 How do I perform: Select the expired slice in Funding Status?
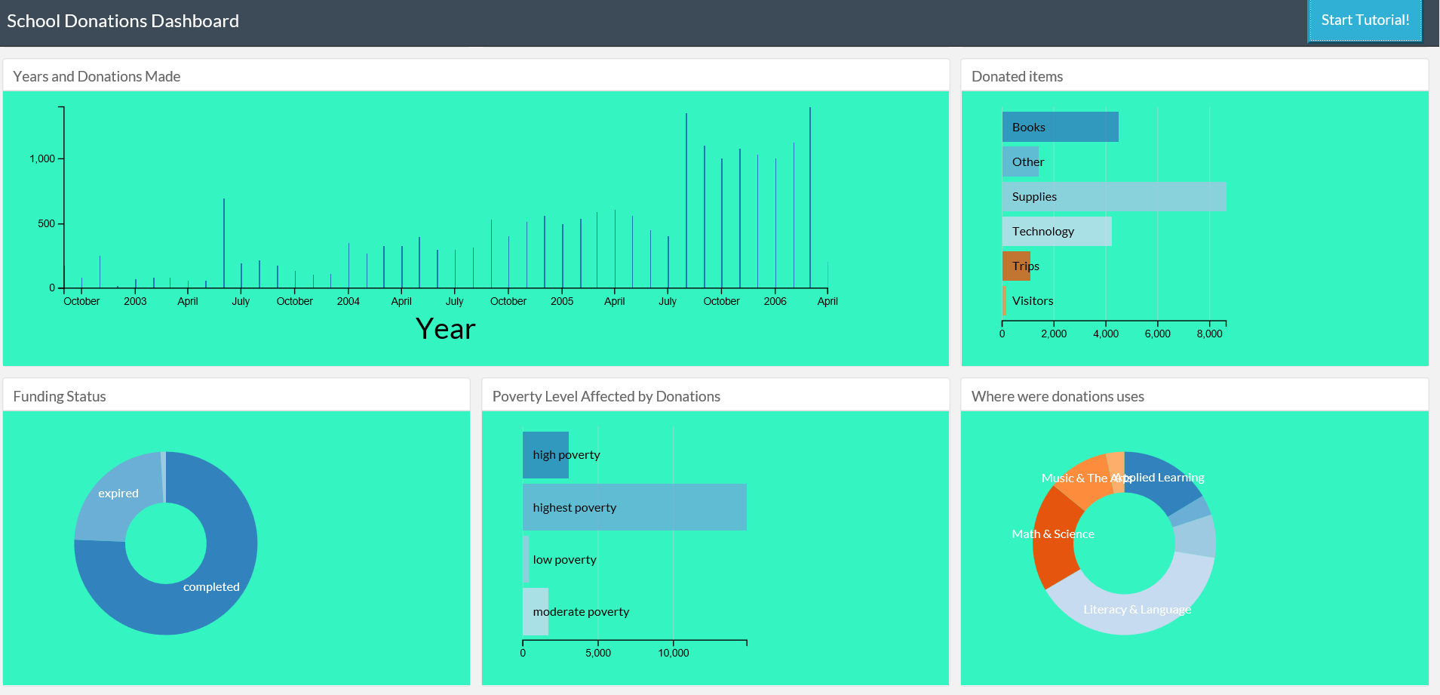tap(118, 494)
